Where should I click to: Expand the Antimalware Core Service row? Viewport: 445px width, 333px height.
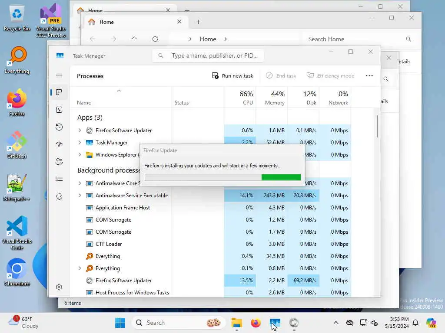coord(80,183)
